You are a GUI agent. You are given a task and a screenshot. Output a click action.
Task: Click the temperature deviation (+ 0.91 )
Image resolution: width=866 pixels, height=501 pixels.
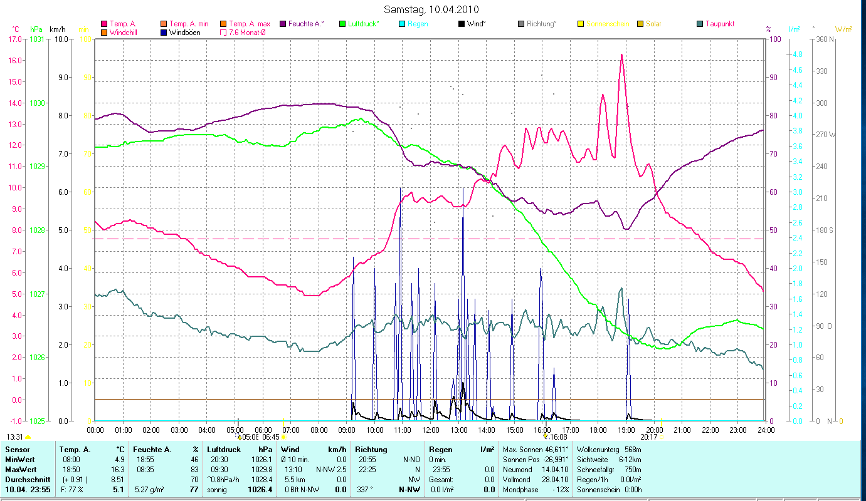tap(74, 478)
